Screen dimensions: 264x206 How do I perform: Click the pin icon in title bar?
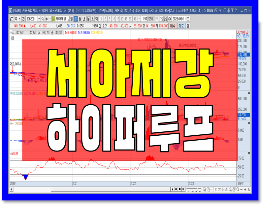pyautogui.click(x=228, y=11)
